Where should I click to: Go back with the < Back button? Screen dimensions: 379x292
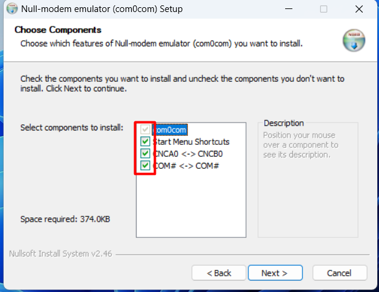219,273
